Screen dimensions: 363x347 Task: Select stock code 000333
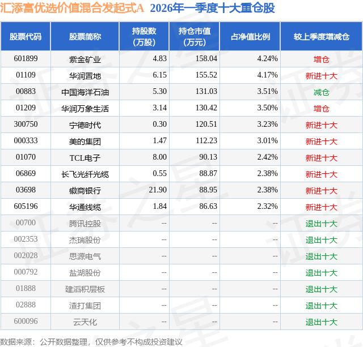[26, 141]
